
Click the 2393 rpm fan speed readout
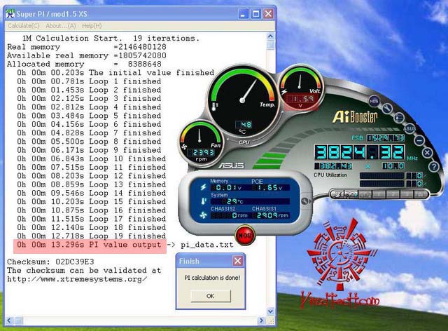point(201,153)
